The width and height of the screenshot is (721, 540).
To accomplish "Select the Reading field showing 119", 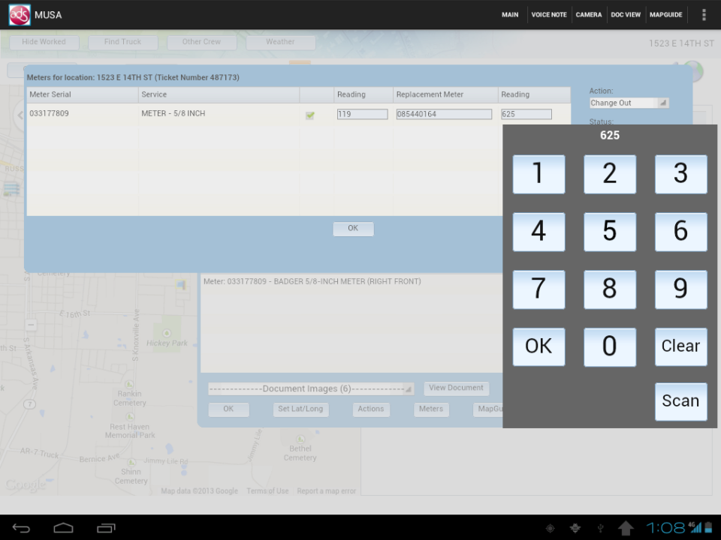I will pyautogui.click(x=360, y=113).
